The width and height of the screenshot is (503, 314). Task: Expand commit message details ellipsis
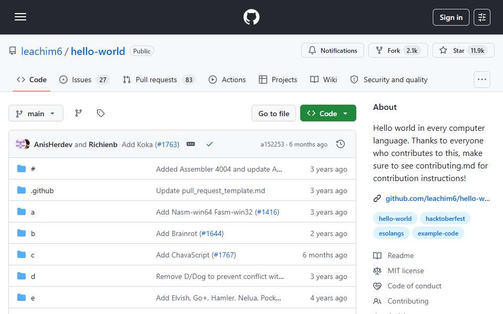pyautogui.click(x=191, y=144)
